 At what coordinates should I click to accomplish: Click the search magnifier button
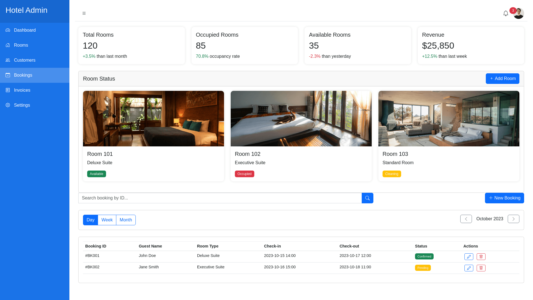(367, 198)
